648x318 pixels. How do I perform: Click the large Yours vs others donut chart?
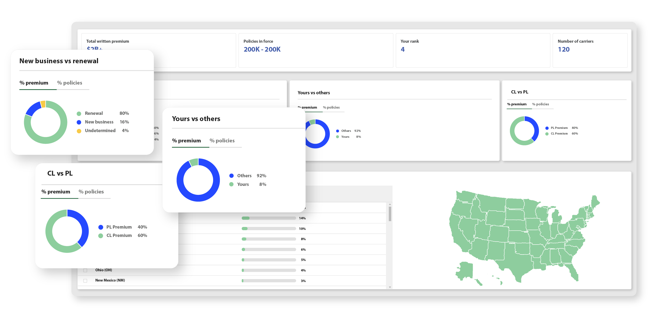click(198, 180)
